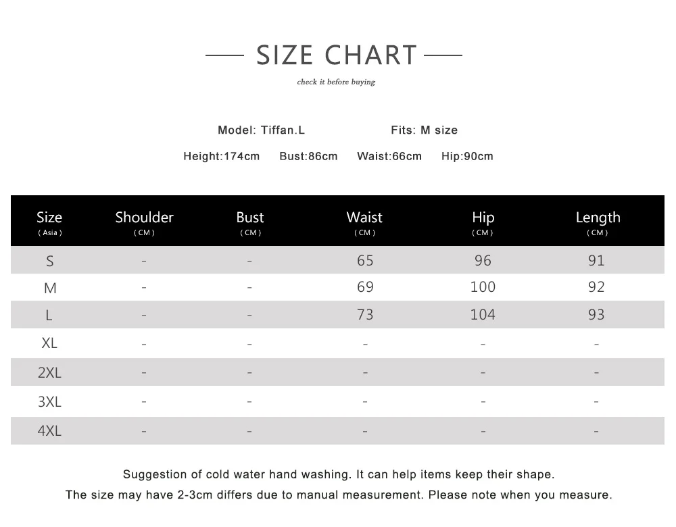The height and width of the screenshot is (527, 676).
Task: Select the 4XL size row label
Action: (49, 430)
